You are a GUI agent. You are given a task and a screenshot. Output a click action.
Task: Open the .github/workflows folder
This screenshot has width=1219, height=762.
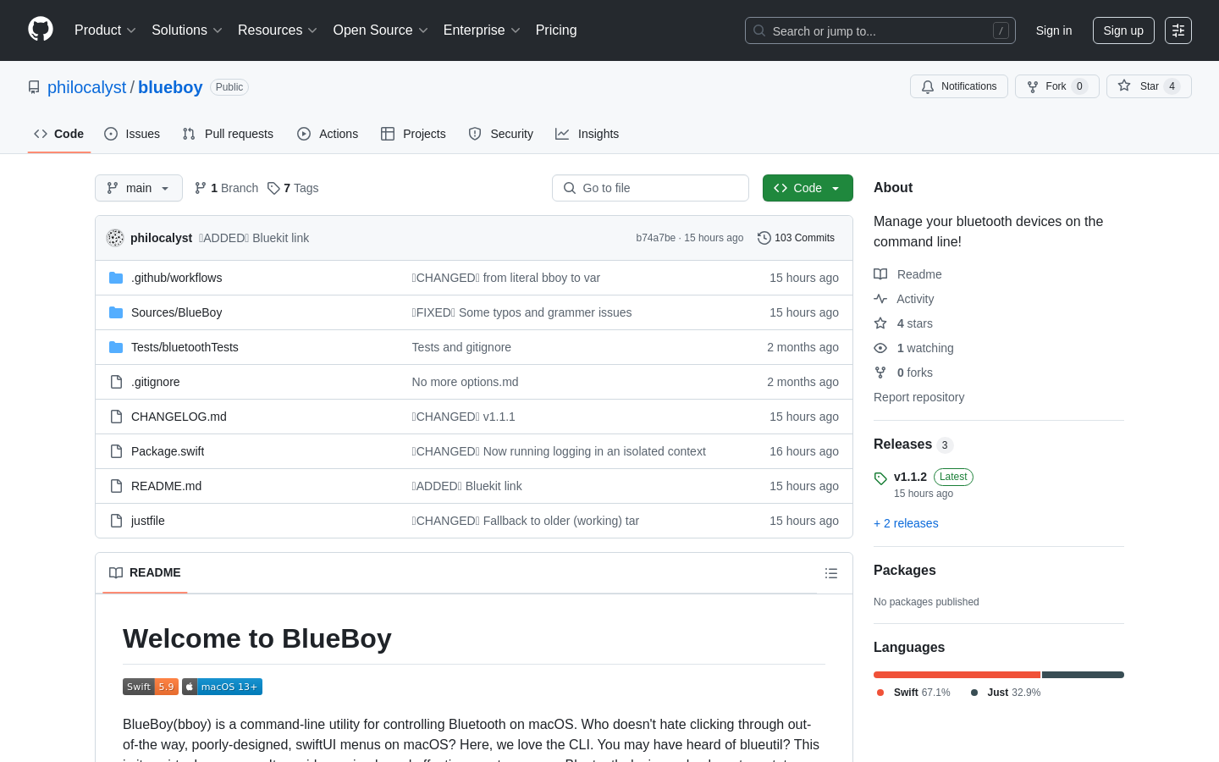[177, 278]
